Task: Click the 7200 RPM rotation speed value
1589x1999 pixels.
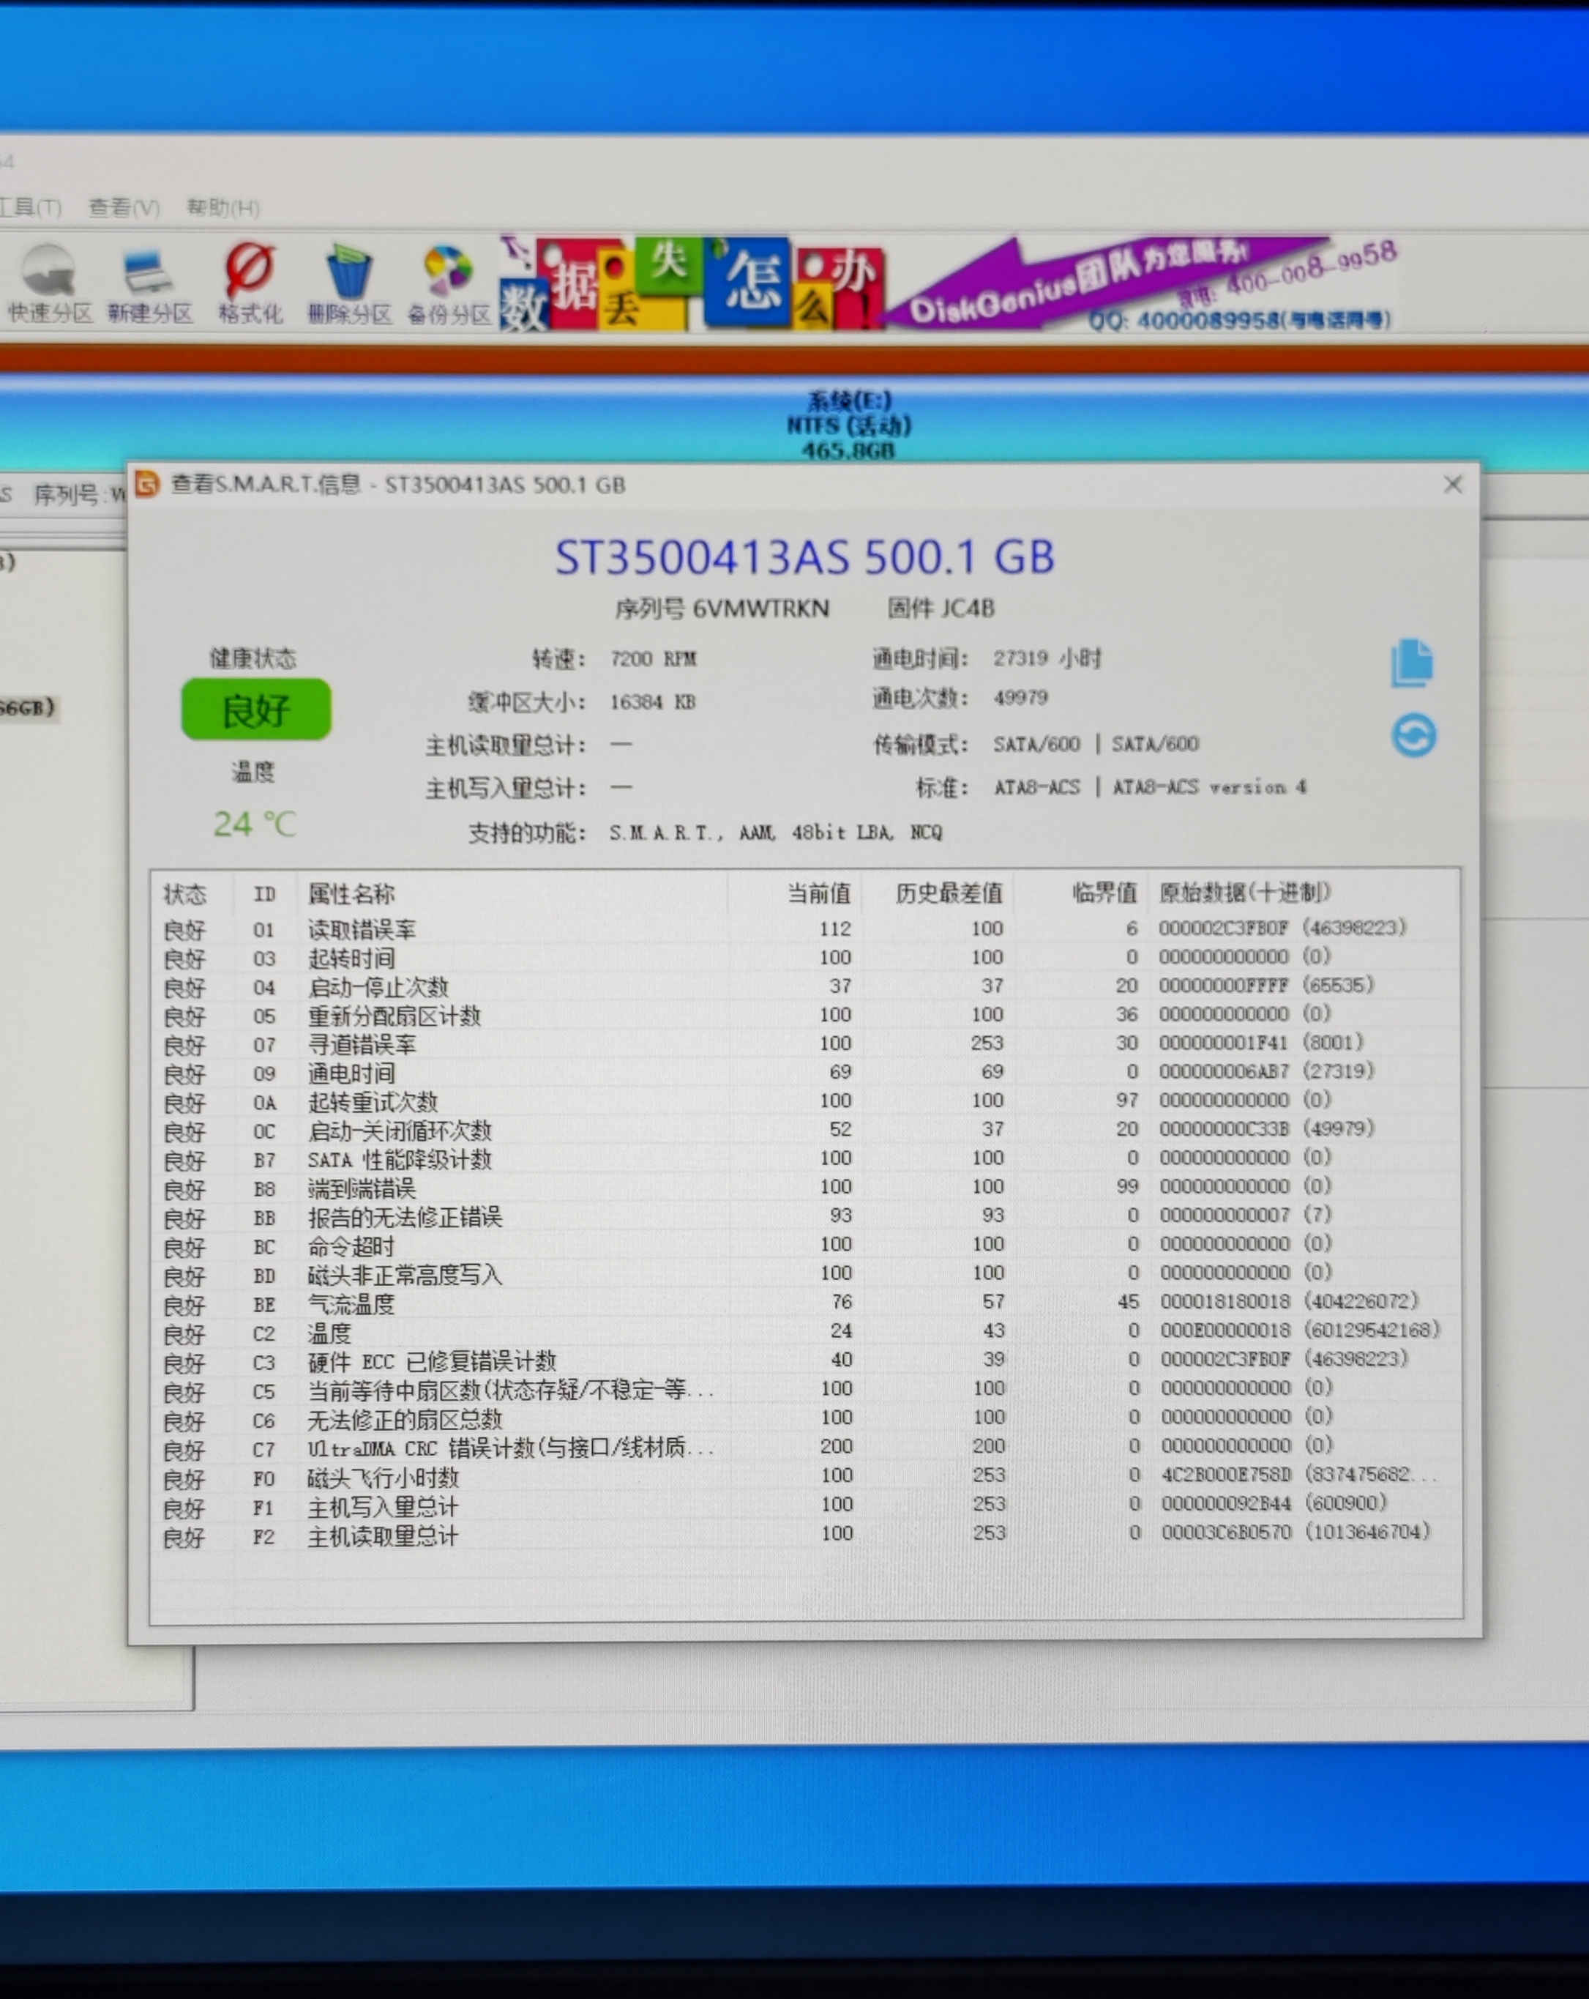Action: click(653, 658)
